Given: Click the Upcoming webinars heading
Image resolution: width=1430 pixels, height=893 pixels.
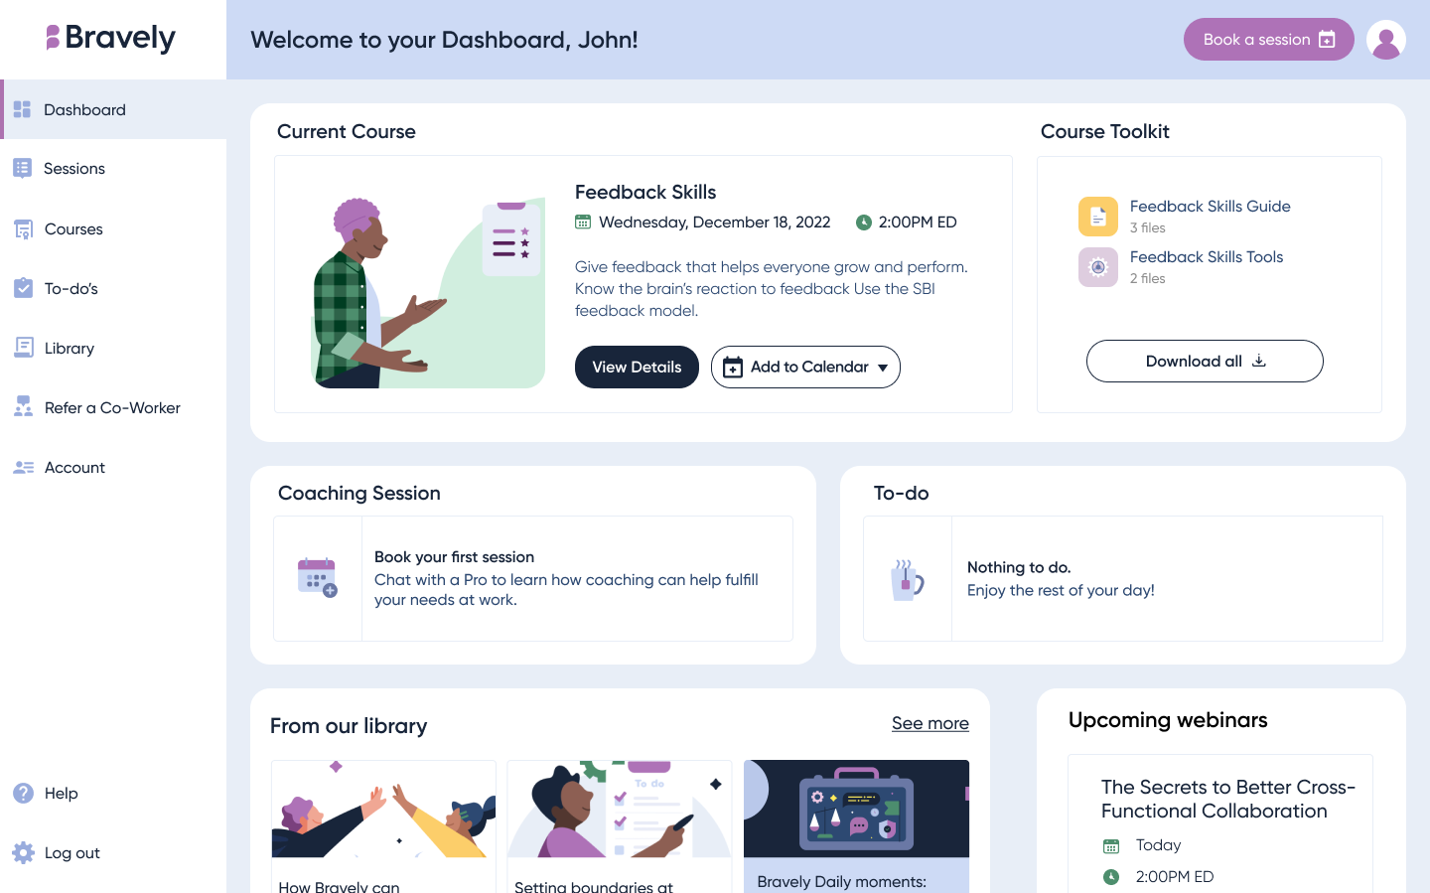Looking at the screenshot, I should [x=1168, y=720].
